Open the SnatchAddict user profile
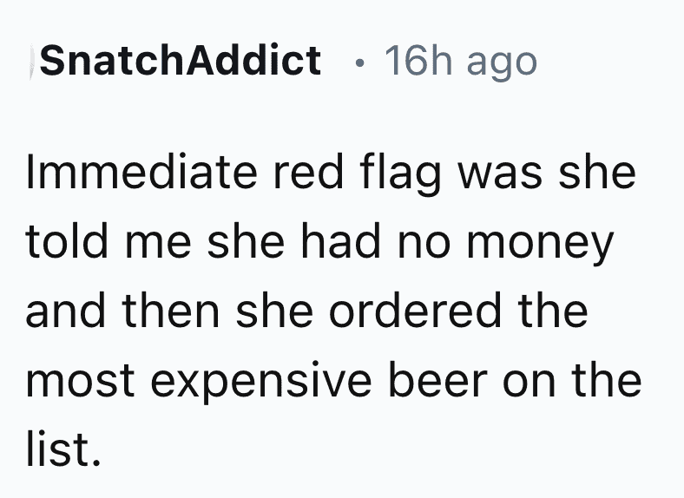Viewport: 684px width, 498px height. click(x=181, y=61)
